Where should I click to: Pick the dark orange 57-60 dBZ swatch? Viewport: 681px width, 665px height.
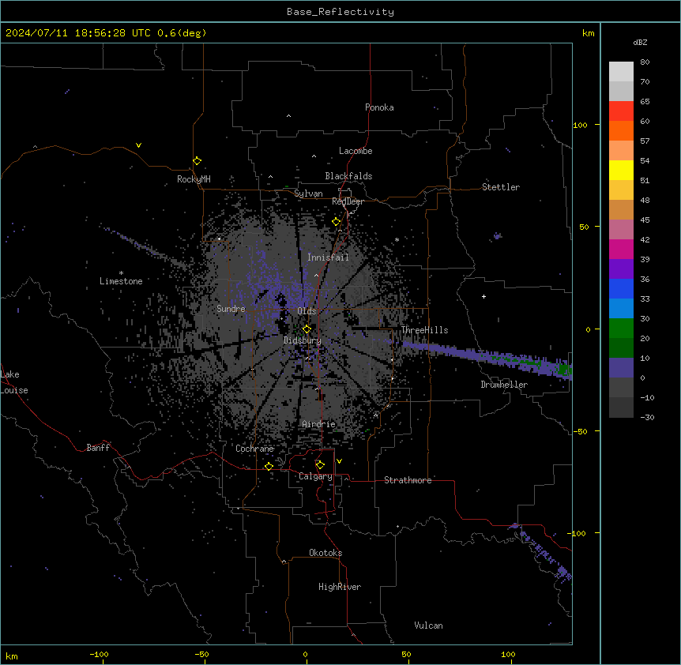621,130
